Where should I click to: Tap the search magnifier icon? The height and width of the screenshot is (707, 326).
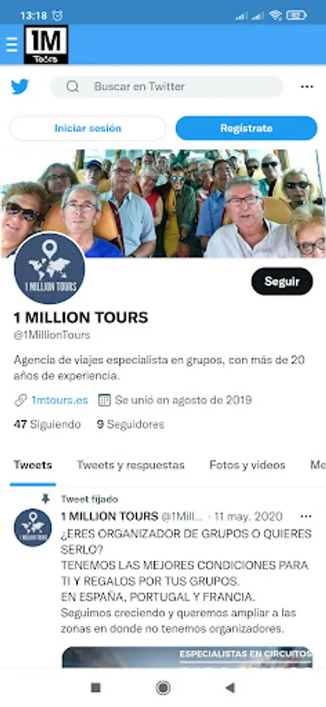[72, 86]
